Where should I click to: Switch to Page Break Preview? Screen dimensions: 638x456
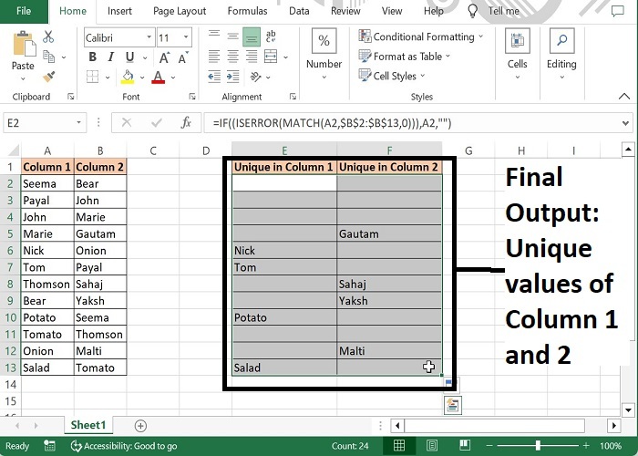point(465,445)
